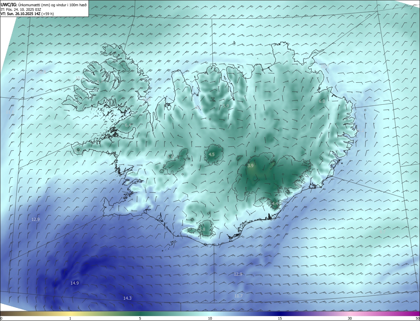The image size is (420, 321).
Task: Click the 30 tick label on the colorbar
Action: click(x=350, y=318)
